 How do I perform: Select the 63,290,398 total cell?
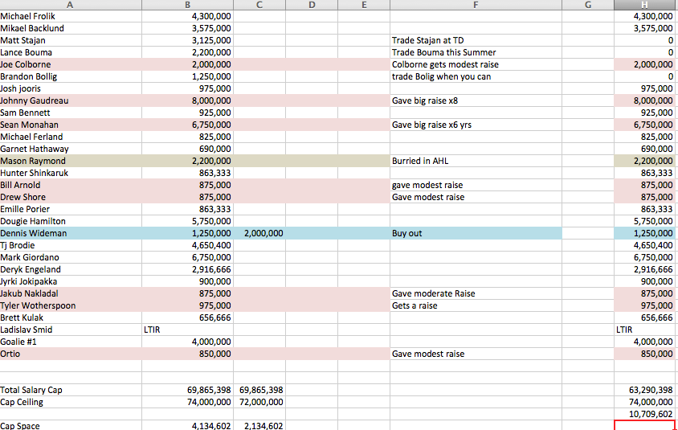click(644, 390)
